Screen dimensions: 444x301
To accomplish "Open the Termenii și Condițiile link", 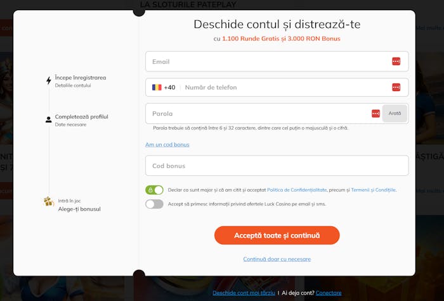I will tap(374, 190).
